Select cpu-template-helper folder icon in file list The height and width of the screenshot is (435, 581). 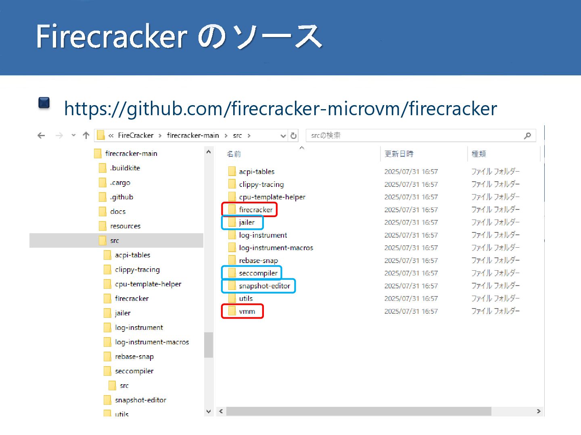click(x=232, y=197)
